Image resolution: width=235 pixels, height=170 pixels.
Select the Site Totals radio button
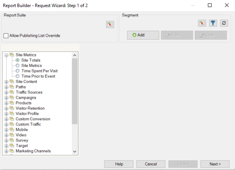17,60
